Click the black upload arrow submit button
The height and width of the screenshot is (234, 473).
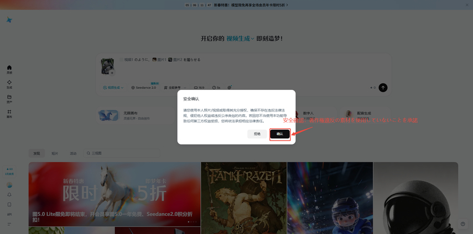[x=383, y=88]
